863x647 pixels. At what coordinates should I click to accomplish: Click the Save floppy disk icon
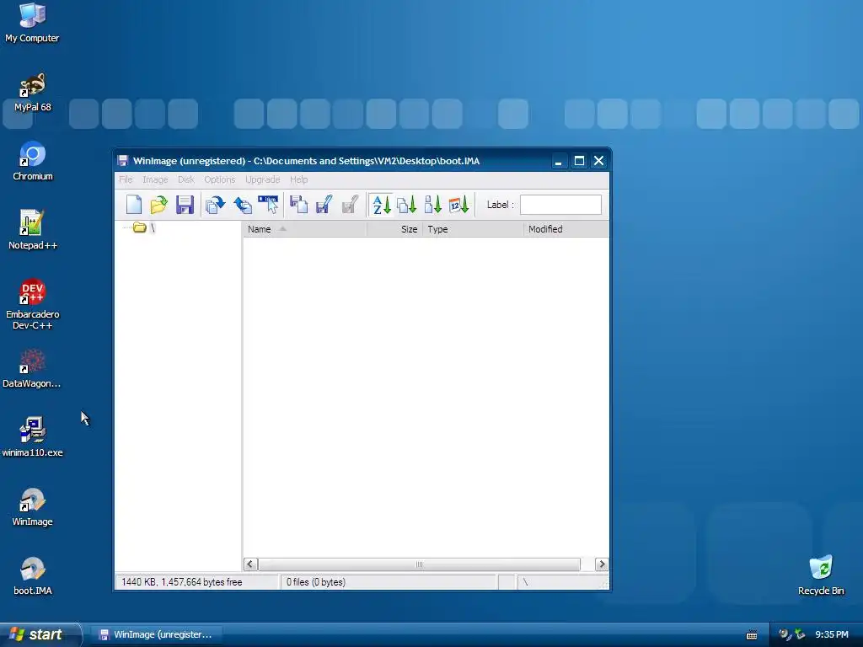tap(185, 205)
